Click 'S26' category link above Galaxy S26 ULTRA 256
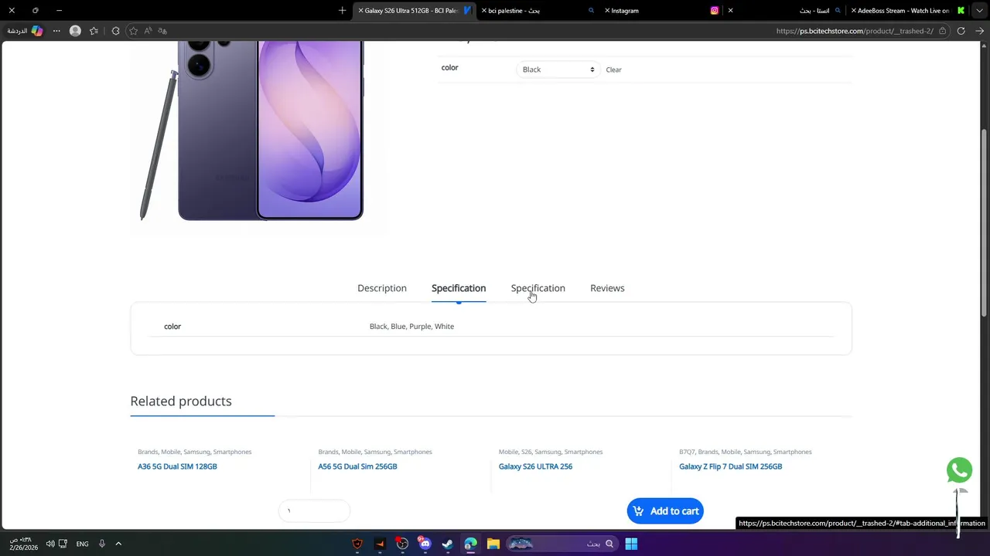 [x=526, y=452]
